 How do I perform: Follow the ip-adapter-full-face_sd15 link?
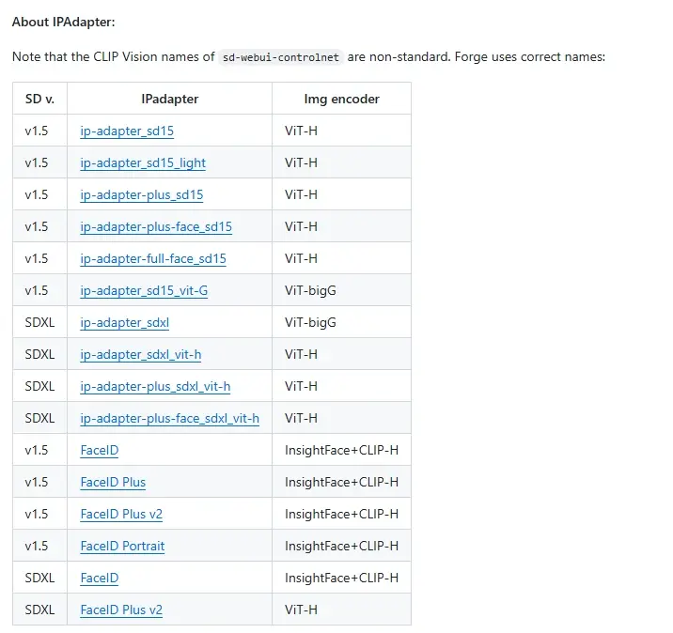[153, 258]
